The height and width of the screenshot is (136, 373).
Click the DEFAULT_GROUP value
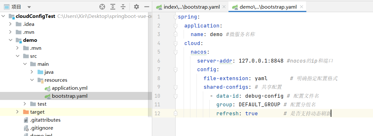tap(260, 105)
